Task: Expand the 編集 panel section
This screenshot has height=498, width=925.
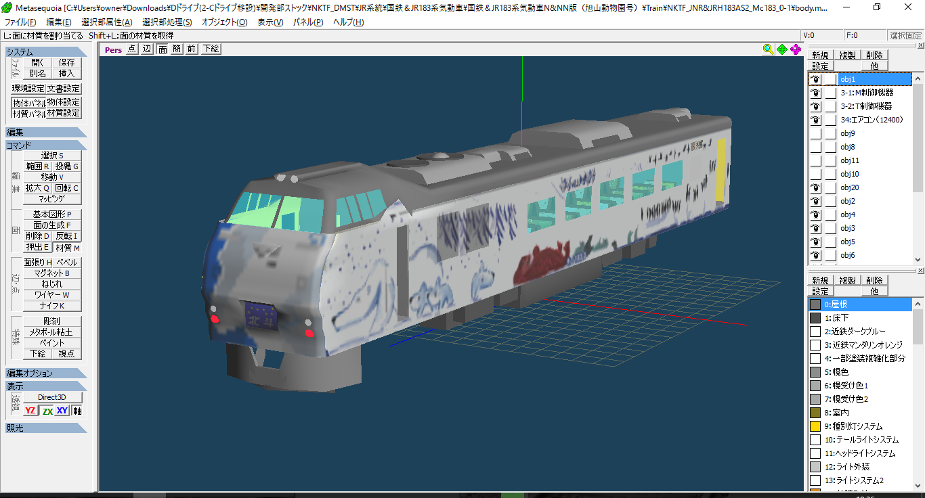Action: [x=46, y=132]
